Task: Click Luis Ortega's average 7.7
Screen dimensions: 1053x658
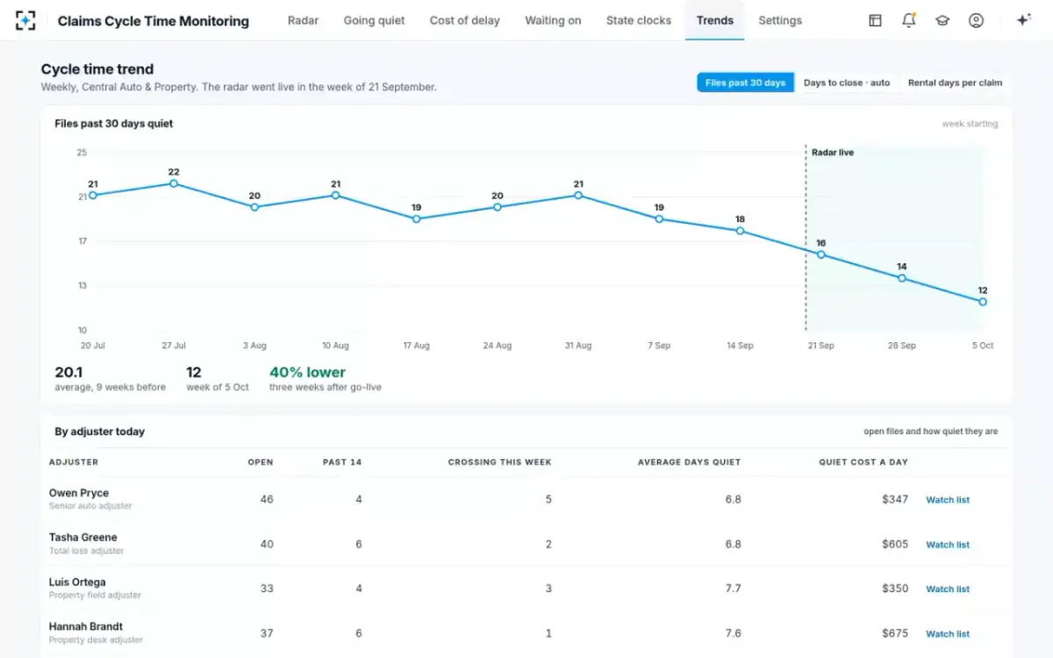Action: click(x=734, y=589)
